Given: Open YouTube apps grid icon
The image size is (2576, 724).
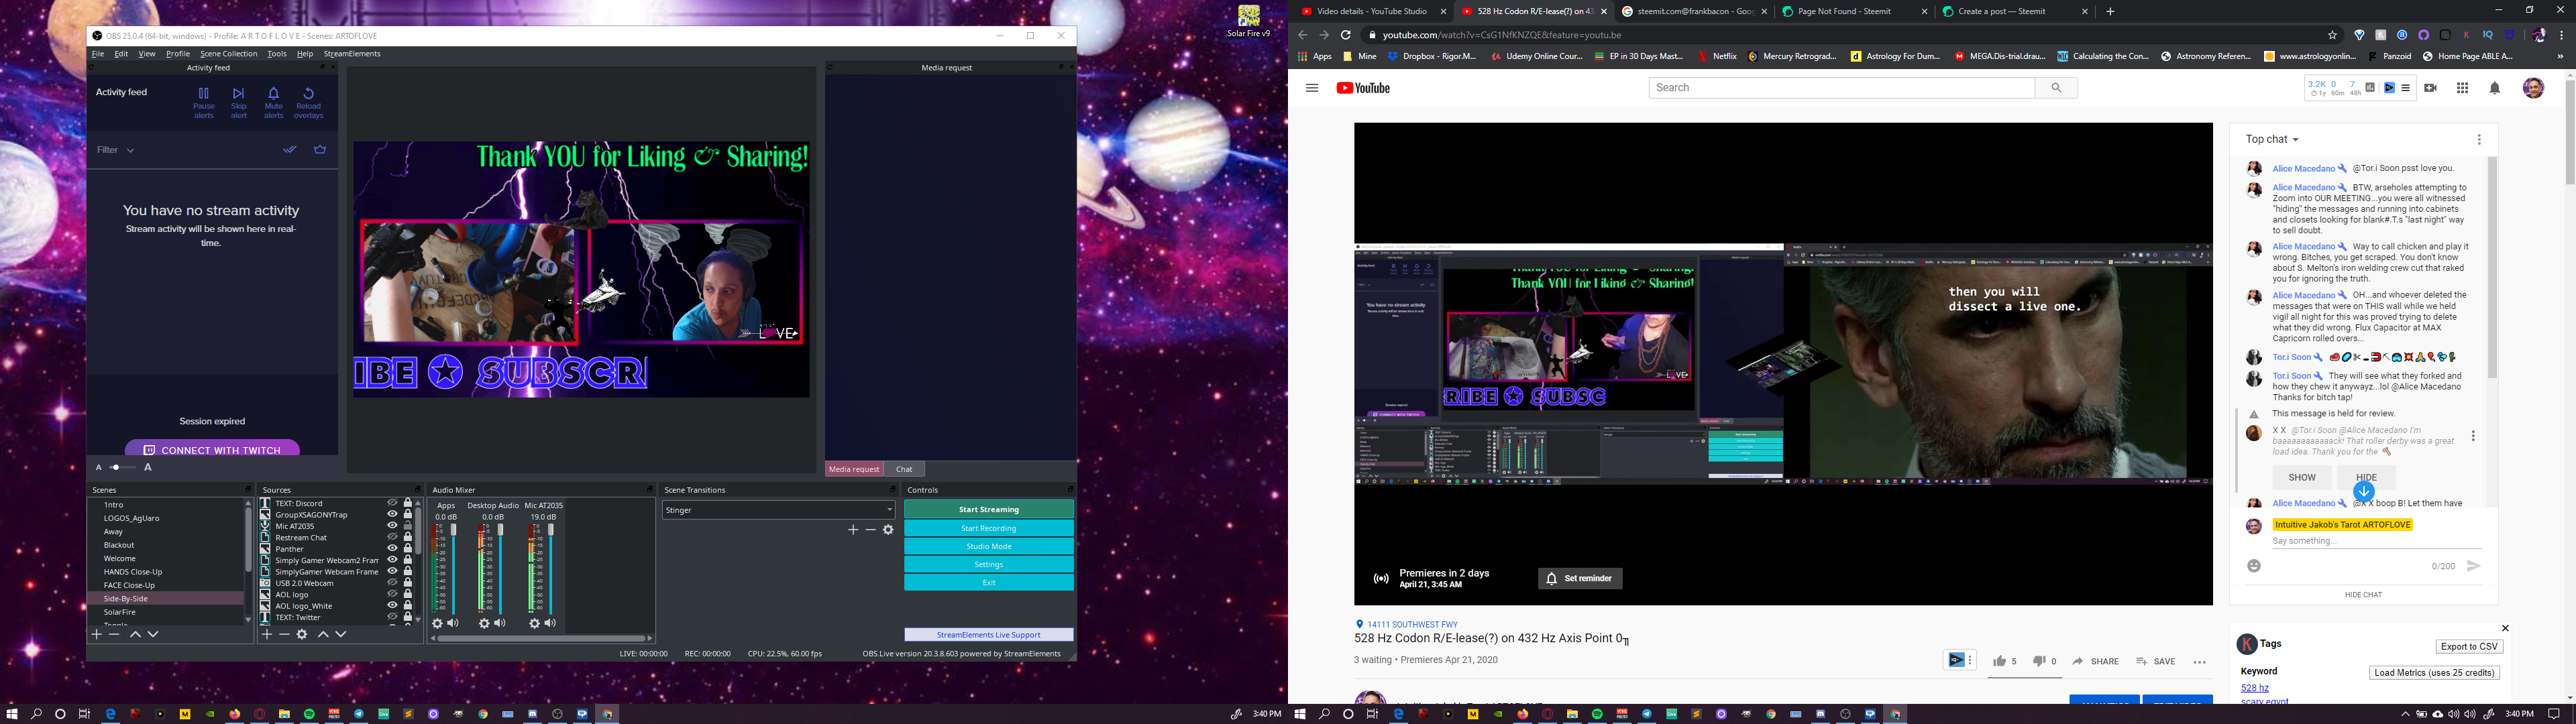Looking at the screenshot, I should tap(2462, 88).
